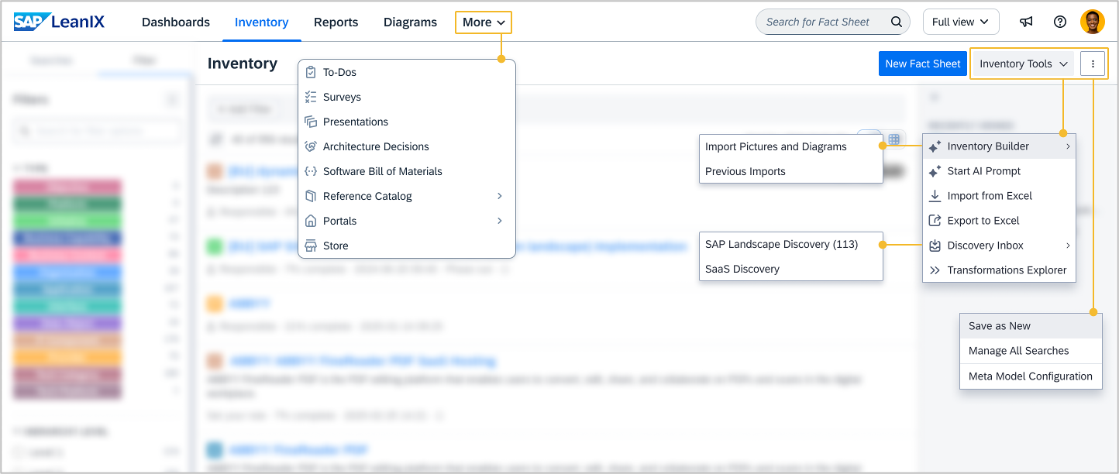
Task: Click the Export to Excel share icon
Action: point(935,221)
